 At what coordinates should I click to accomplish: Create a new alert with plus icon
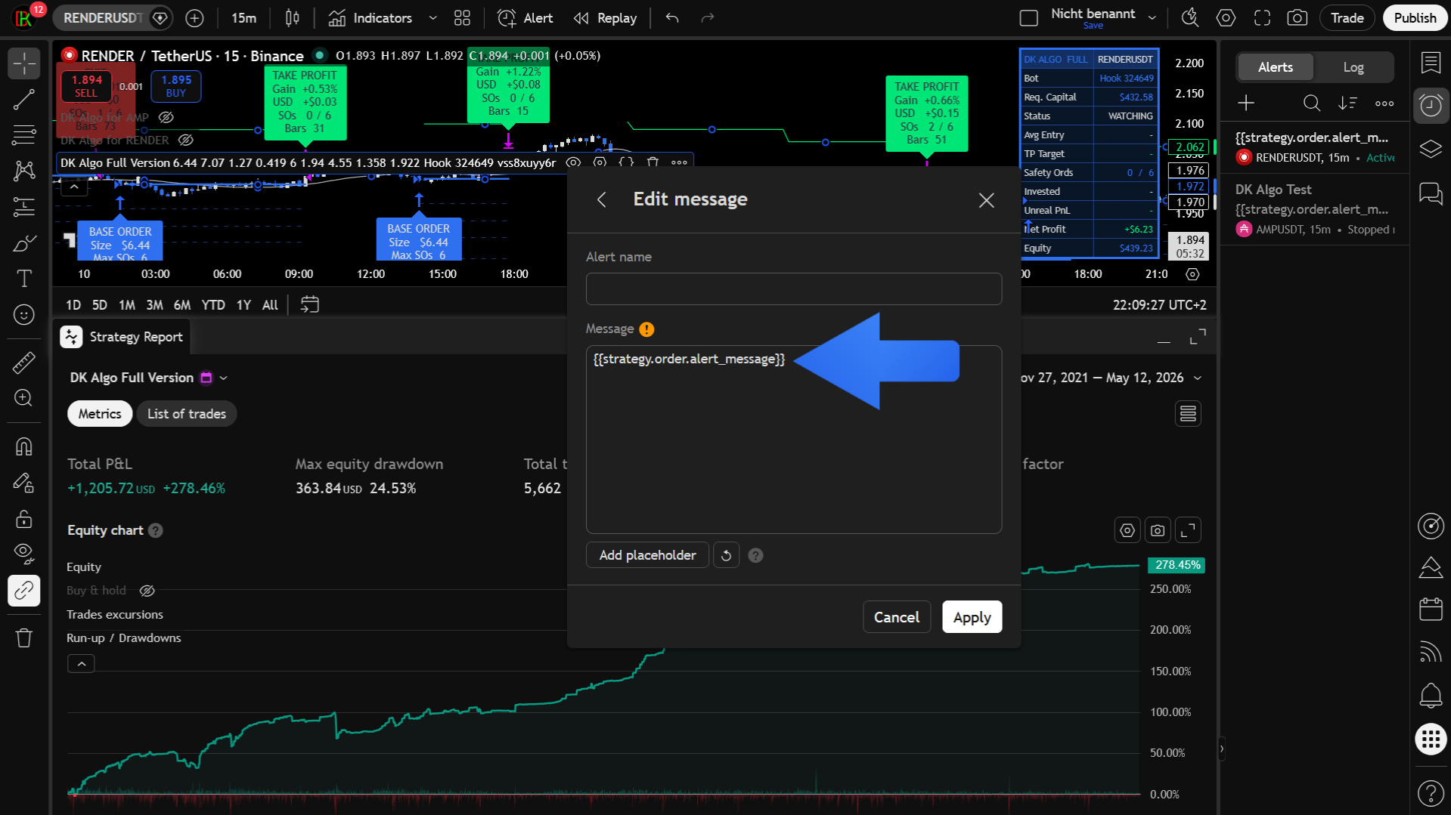[x=1246, y=103]
